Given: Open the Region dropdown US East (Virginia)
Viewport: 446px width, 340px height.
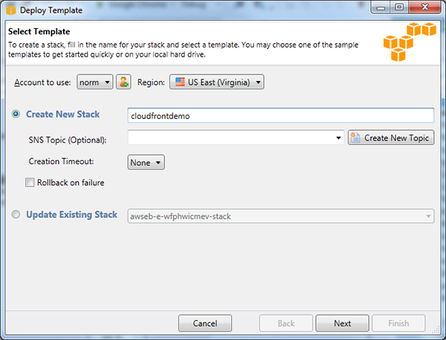Looking at the screenshot, I should point(217,82).
